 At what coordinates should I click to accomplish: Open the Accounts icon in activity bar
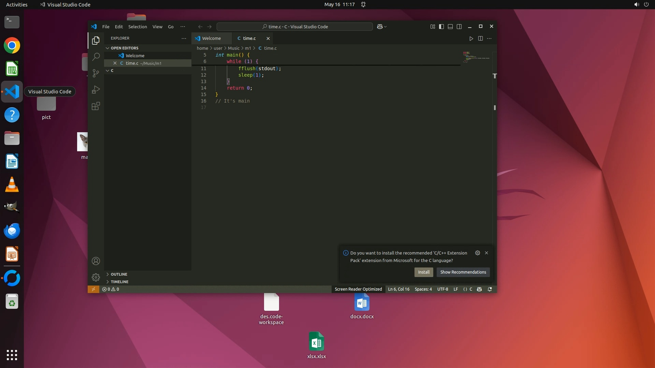(x=96, y=261)
